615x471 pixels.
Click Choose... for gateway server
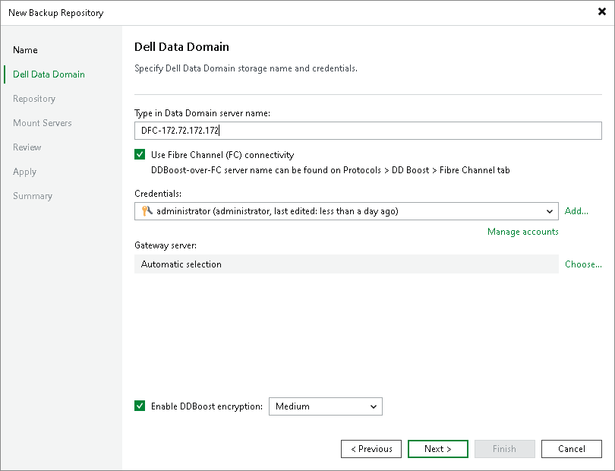(583, 264)
